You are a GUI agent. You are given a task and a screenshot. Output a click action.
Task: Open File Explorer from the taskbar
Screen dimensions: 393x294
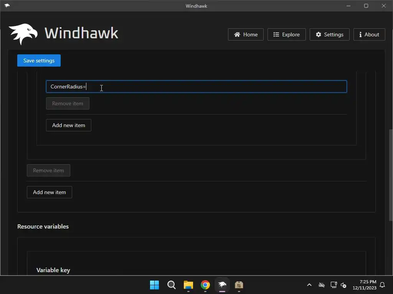[188, 285]
